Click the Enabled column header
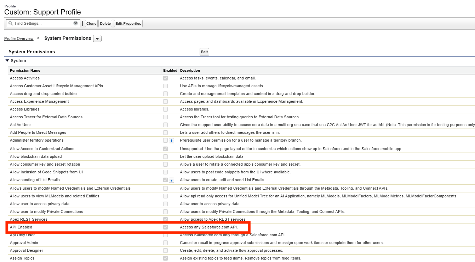Viewport: 475px width, 262px height. [170, 71]
